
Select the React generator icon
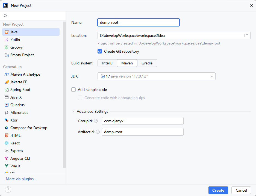(x=7, y=143)
